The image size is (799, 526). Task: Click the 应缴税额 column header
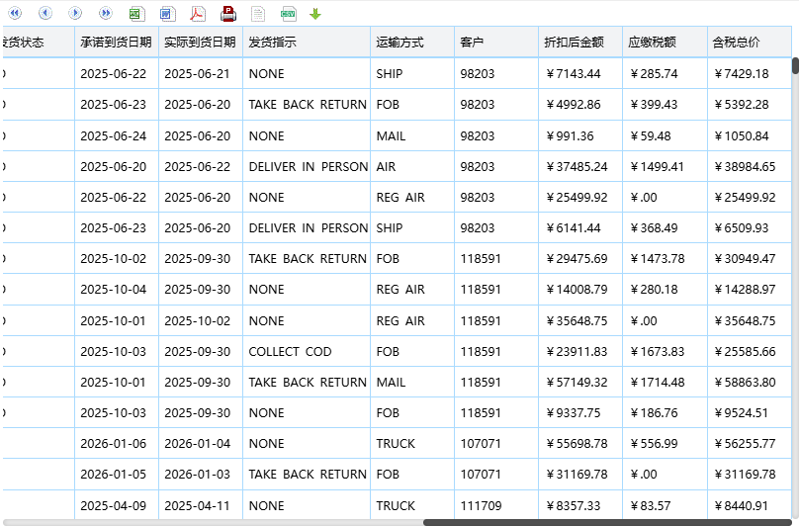point(665,43)
